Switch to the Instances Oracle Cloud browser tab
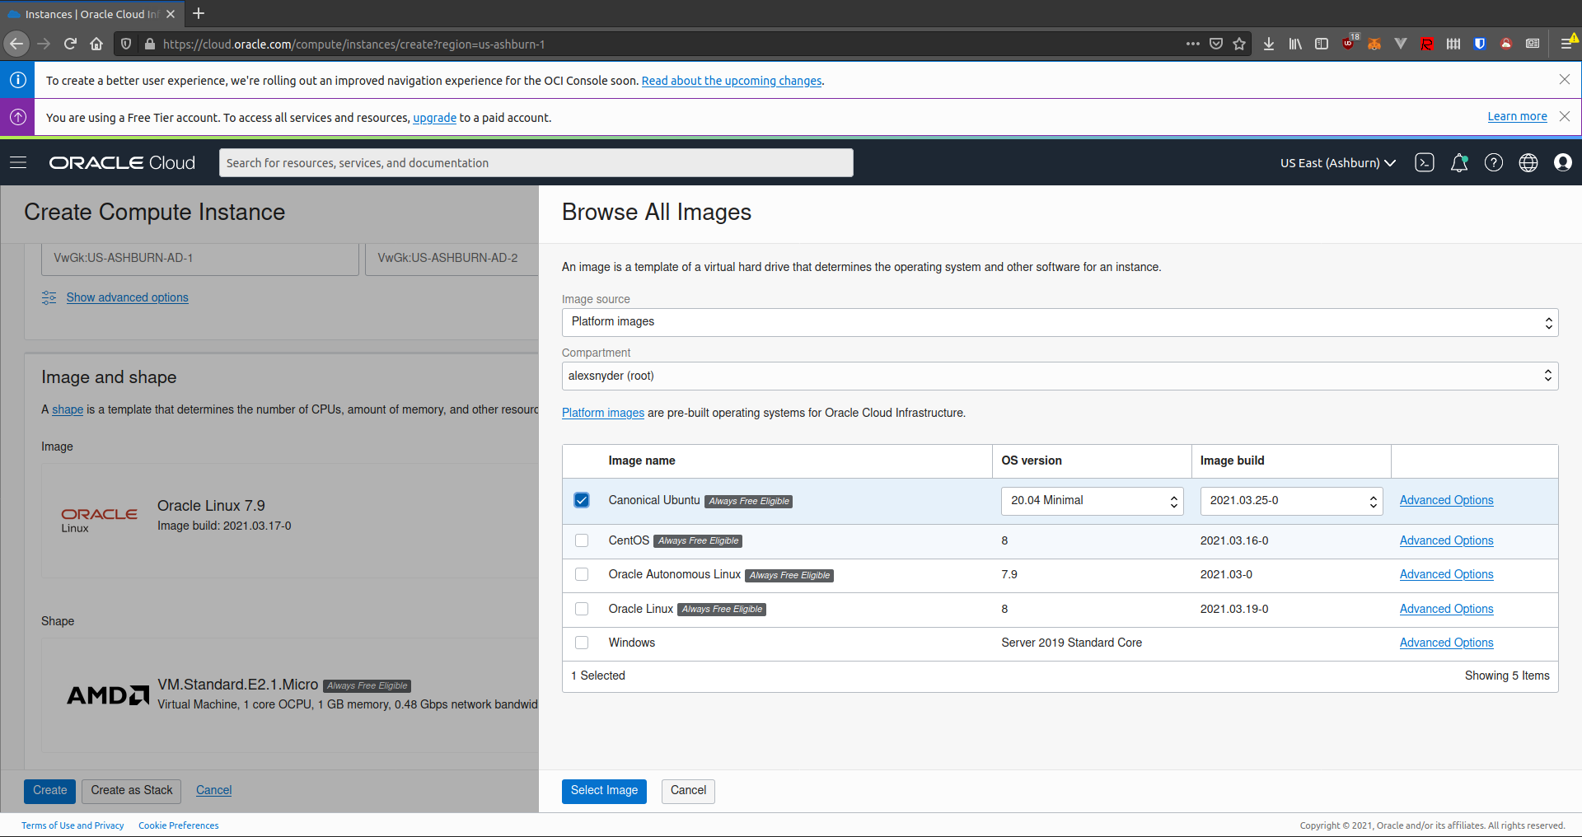The height and width of the screenshot is (837, 1582). [91, 14]
